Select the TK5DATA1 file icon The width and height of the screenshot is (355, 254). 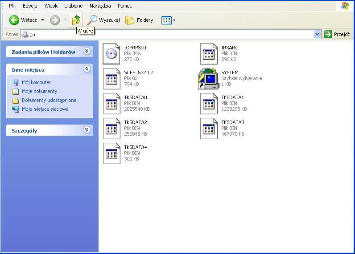coord(209,104)
